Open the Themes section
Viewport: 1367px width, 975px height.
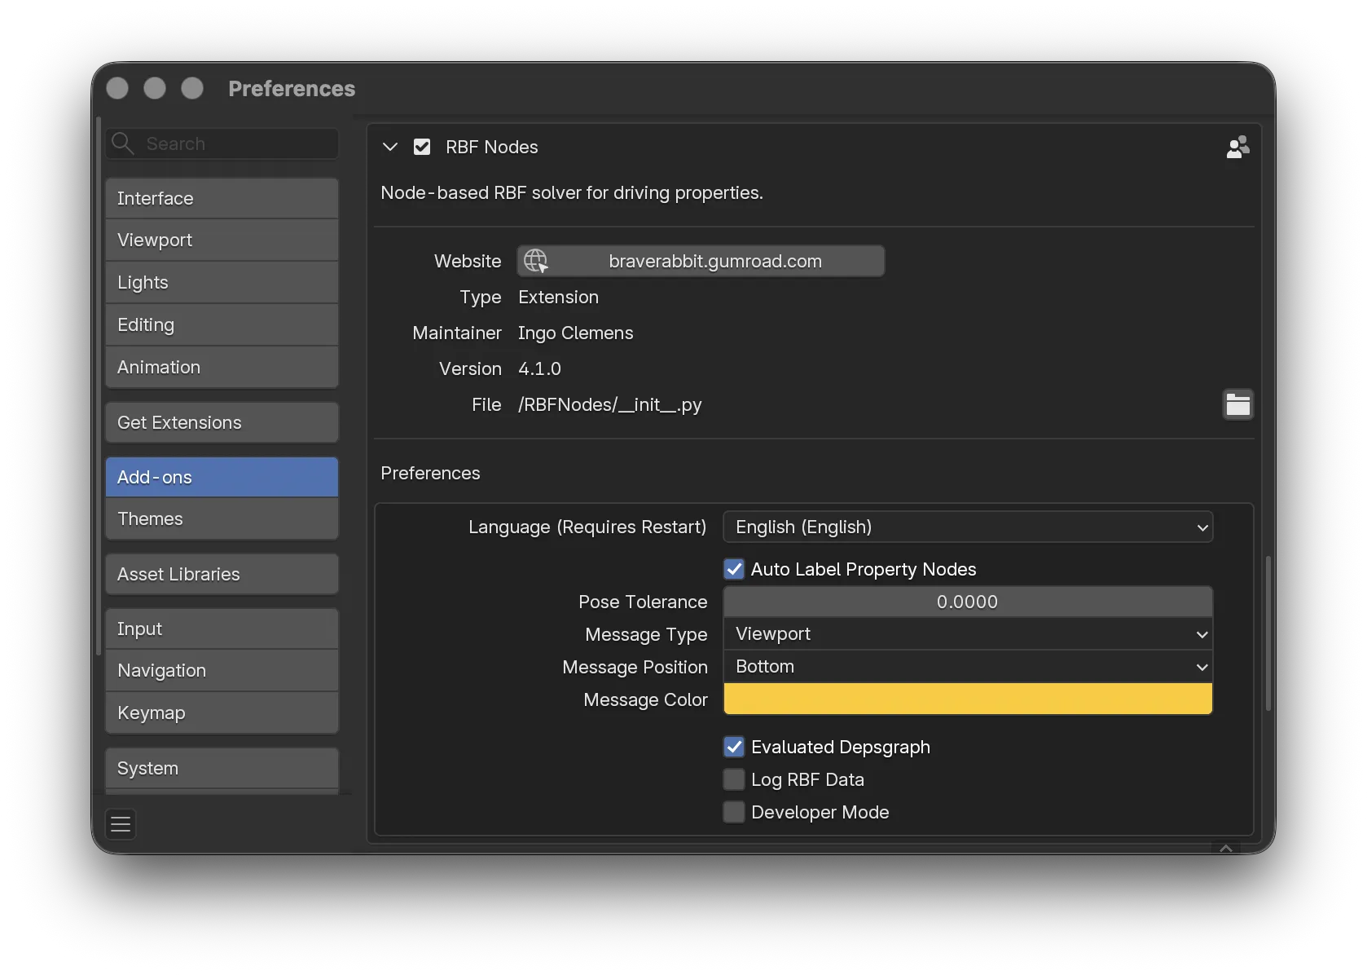[x=222, y=519]
